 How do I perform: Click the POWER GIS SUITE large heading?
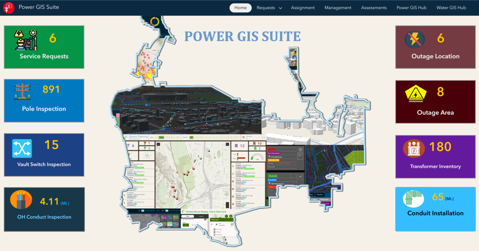coord(242,36)
